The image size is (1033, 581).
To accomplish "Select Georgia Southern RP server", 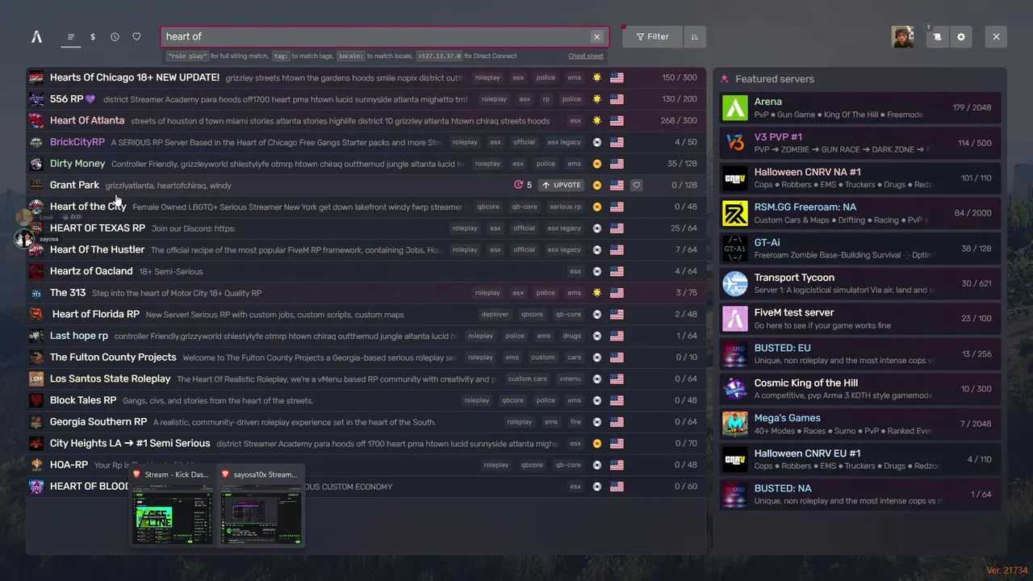I will [x=367, y=422].
